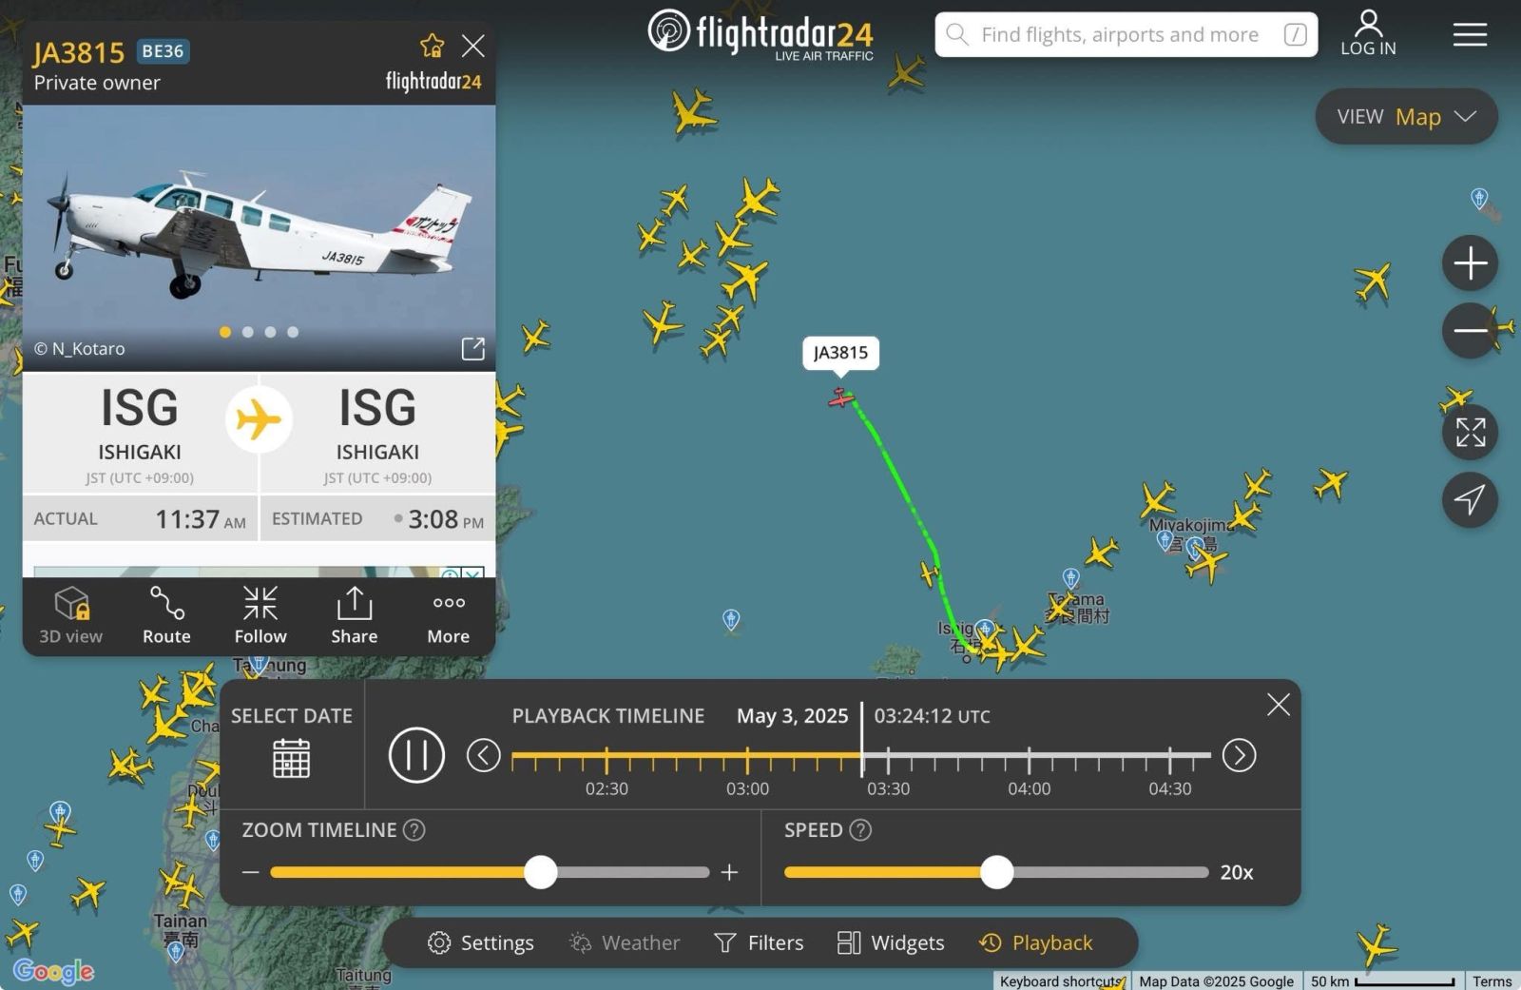Open the hamburger main menu
Viewport: 1521px width, 990px height.
pos(1470,35)
